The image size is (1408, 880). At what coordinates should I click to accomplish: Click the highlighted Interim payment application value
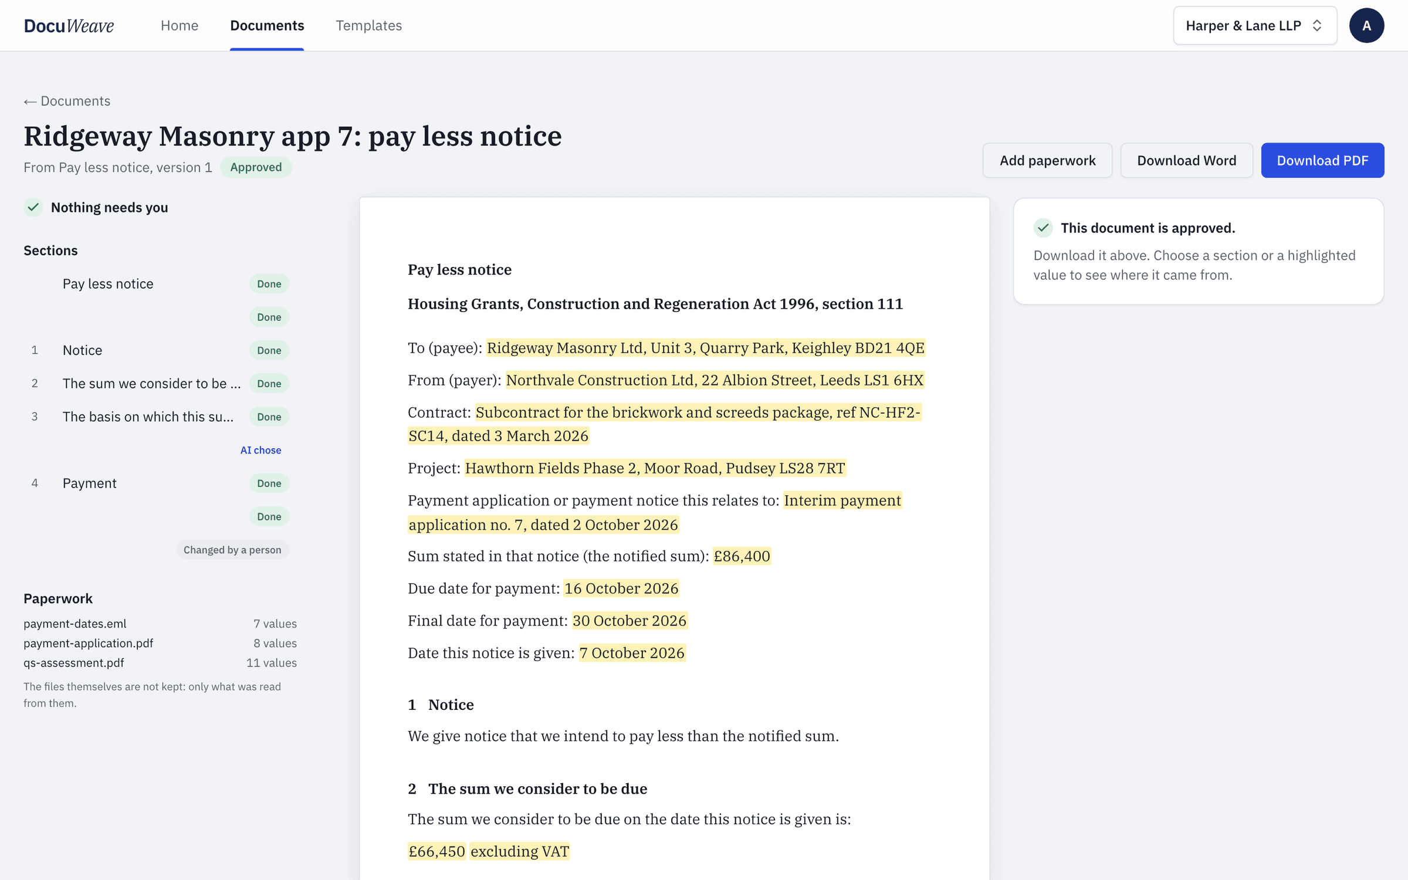(x=655, y=512)
